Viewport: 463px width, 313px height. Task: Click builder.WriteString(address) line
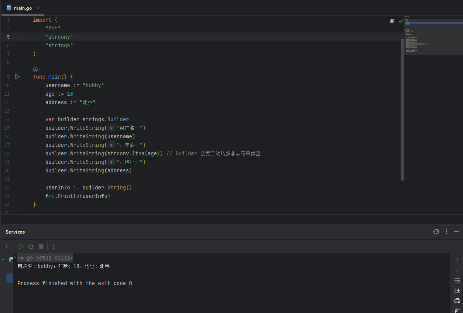click(89, 171)
